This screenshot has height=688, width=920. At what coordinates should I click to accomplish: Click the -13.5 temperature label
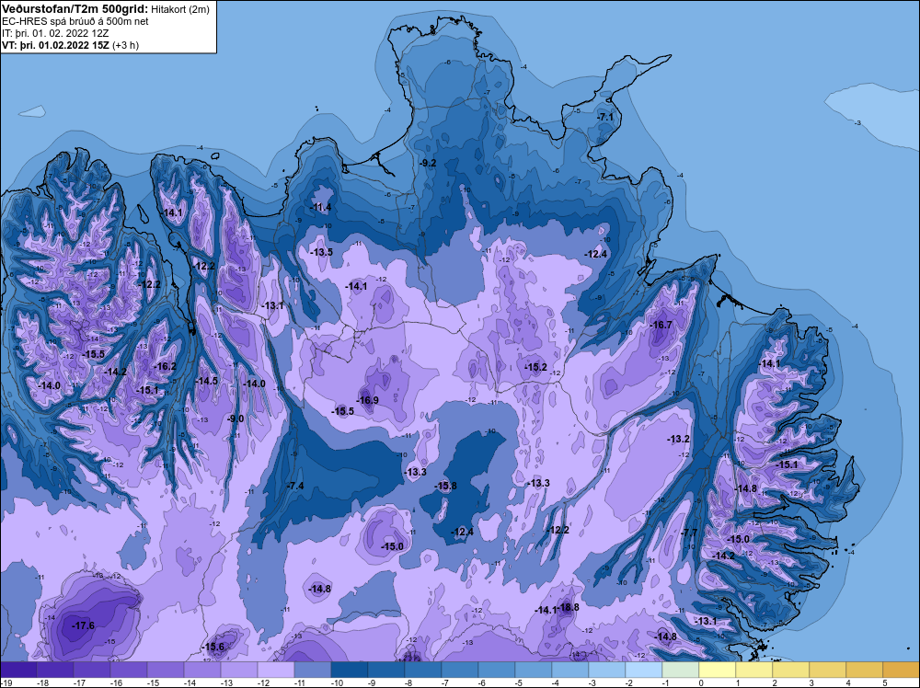tap(321, 252)
